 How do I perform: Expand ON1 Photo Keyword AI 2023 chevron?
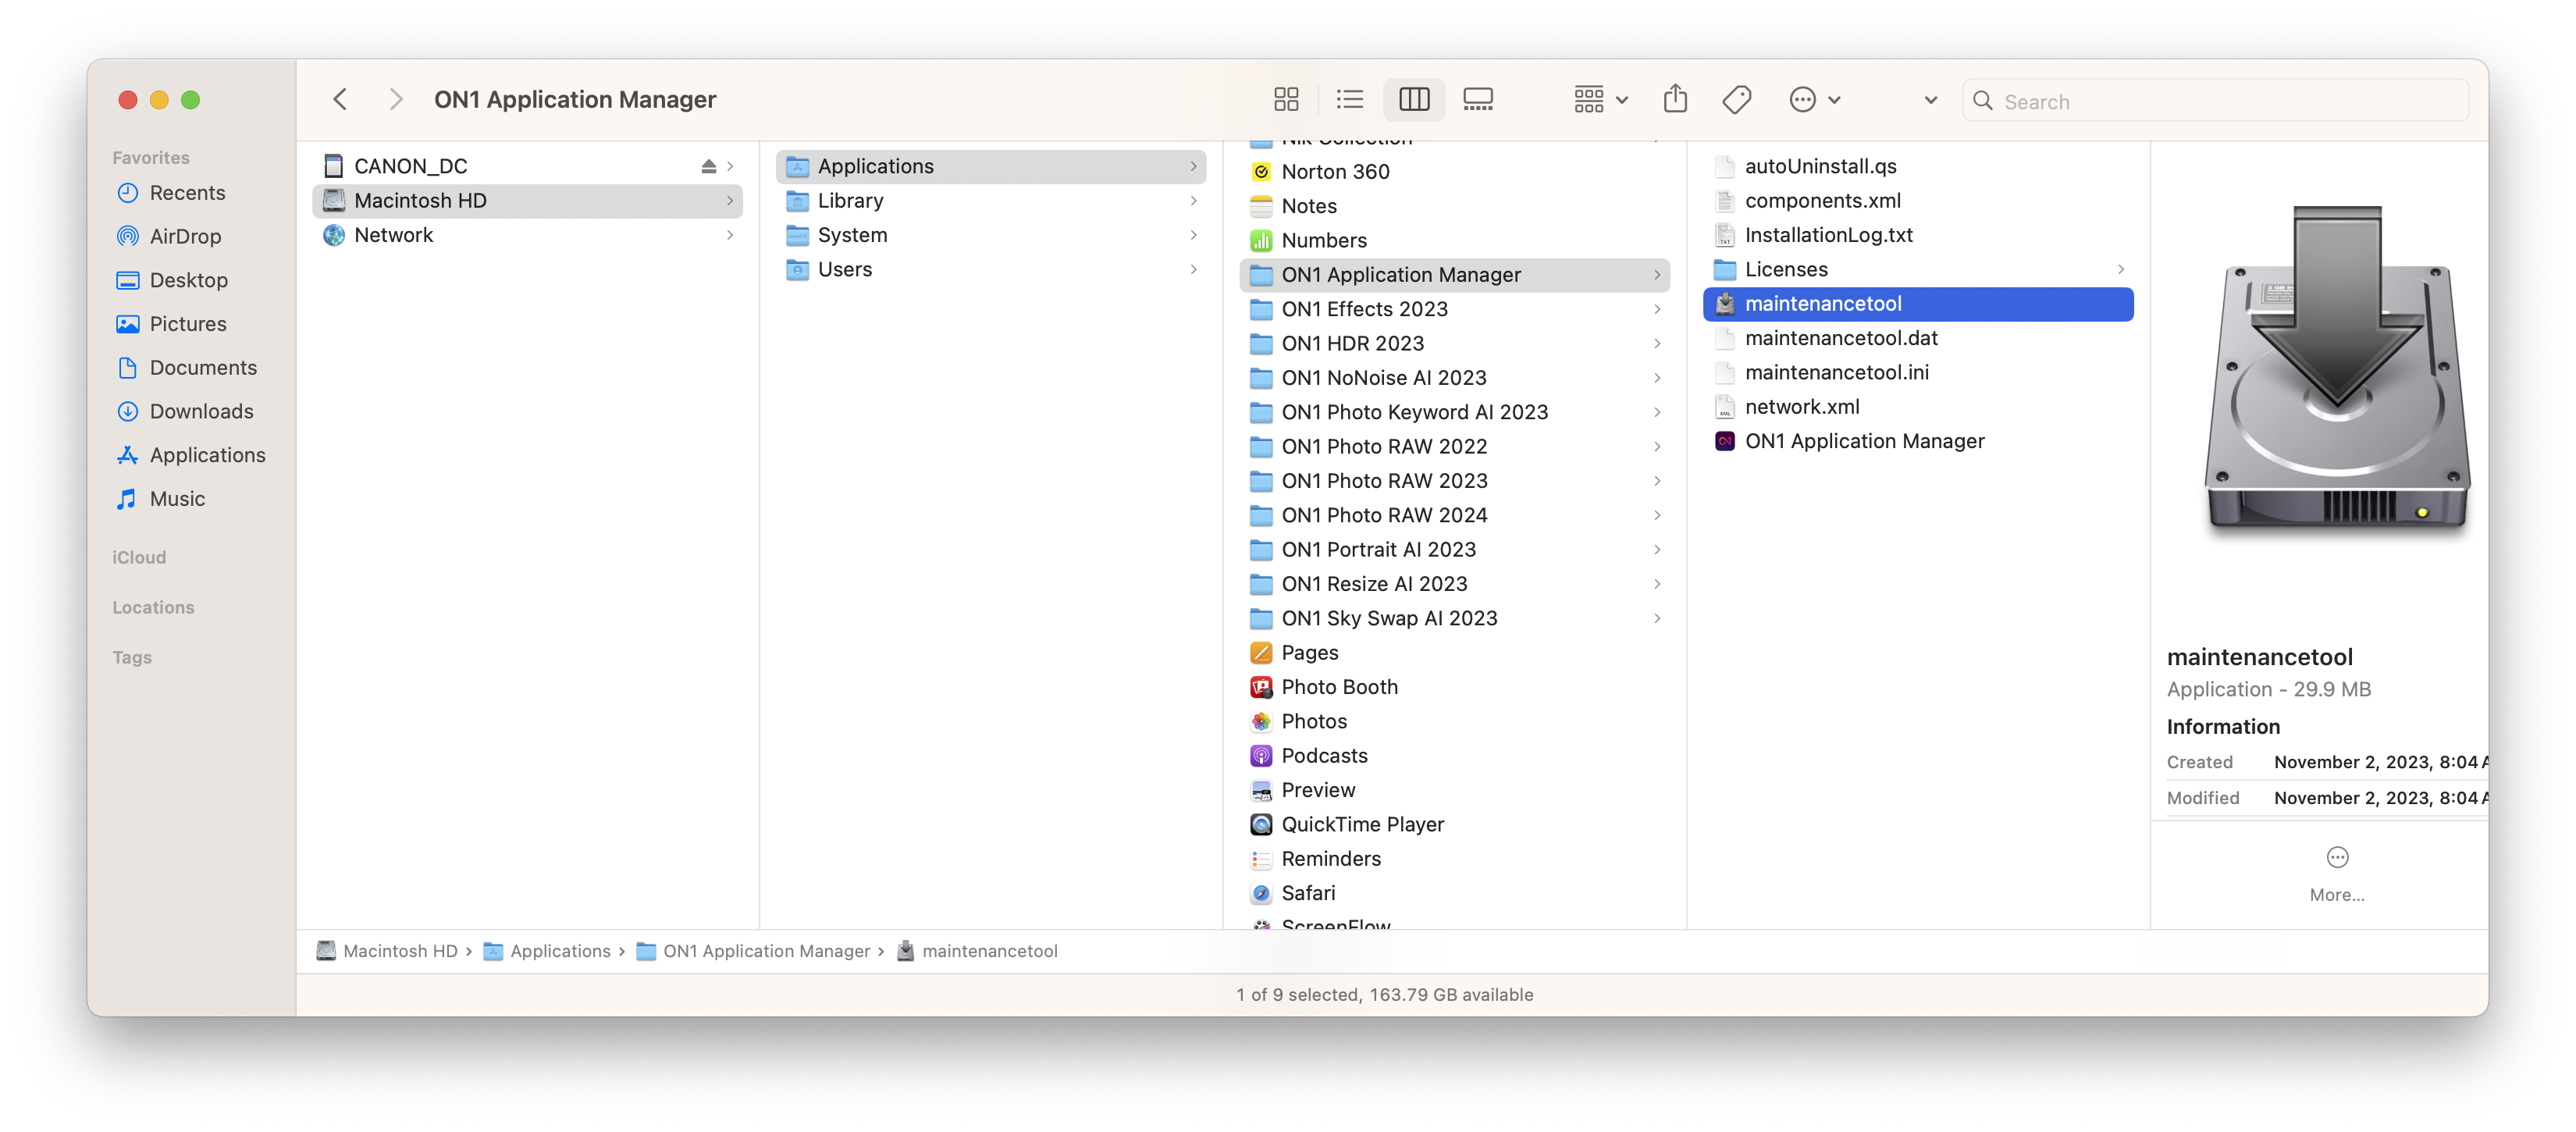1657,412
